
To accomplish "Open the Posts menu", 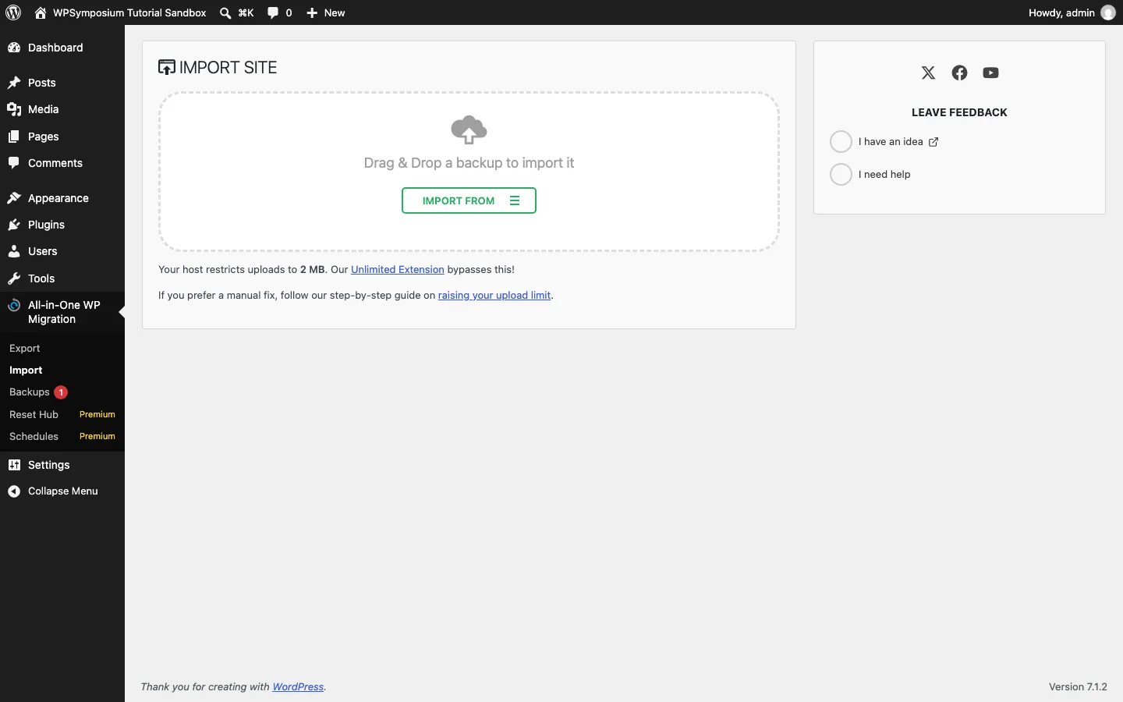I will coord(62,83).
